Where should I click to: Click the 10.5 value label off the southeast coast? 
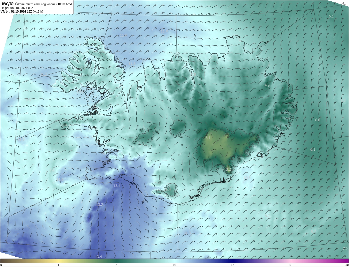tap(247, 178)
